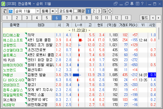Select stock 성광벤드

[10, 45]
